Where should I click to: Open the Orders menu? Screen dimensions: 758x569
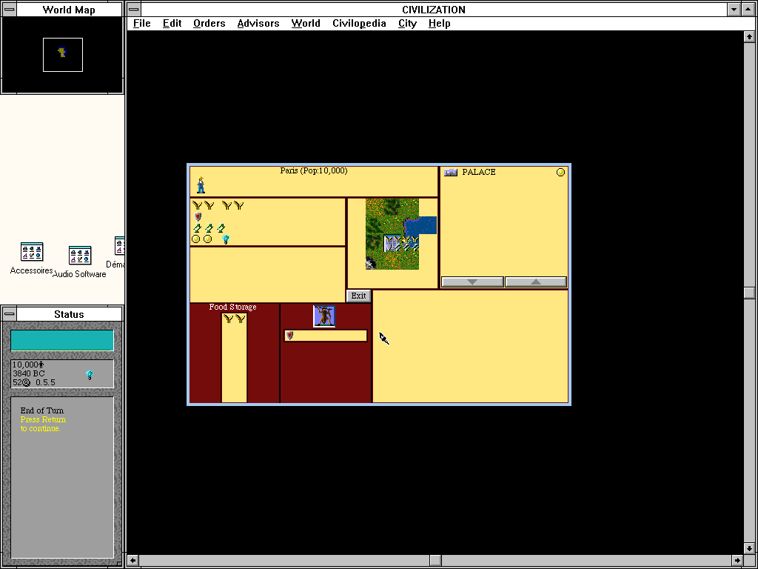click(209, 23)
